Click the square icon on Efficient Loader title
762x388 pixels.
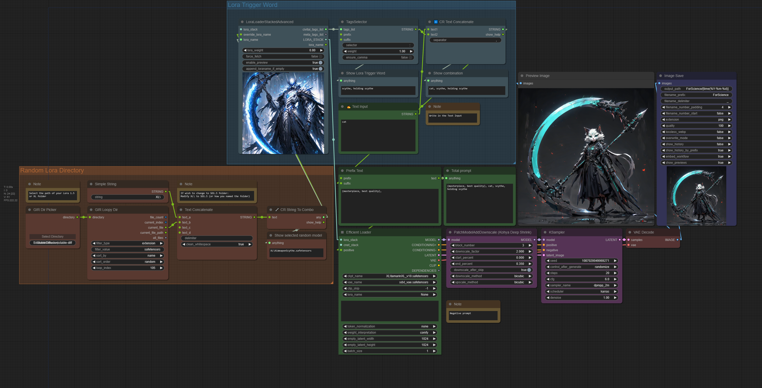click(343, 232)
